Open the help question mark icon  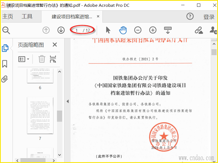coord(190,16)
